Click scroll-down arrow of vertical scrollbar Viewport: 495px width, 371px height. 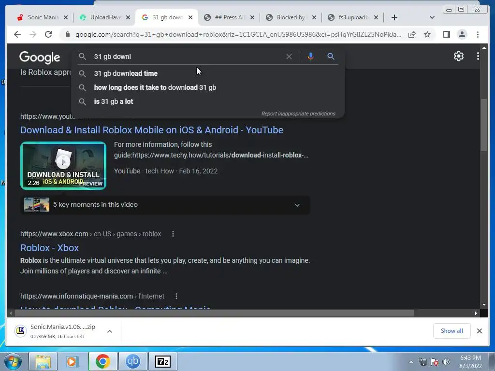pos(484,305)
